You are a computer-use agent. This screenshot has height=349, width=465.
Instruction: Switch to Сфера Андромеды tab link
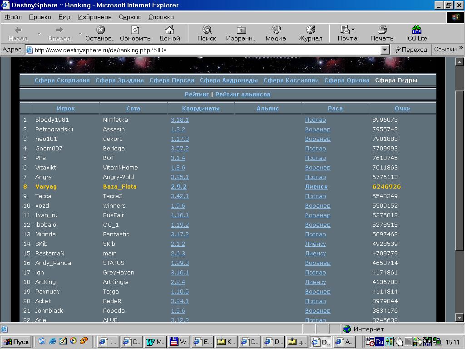pos(228,80)
